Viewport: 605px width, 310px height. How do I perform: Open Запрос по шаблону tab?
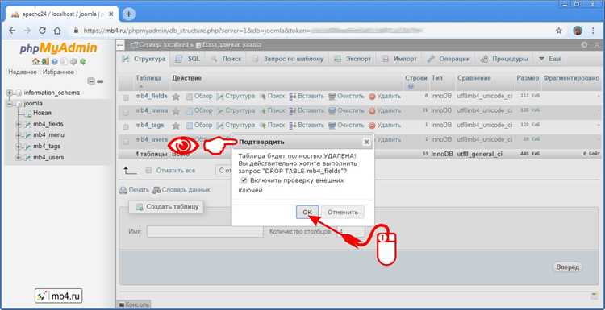point(288,59)
